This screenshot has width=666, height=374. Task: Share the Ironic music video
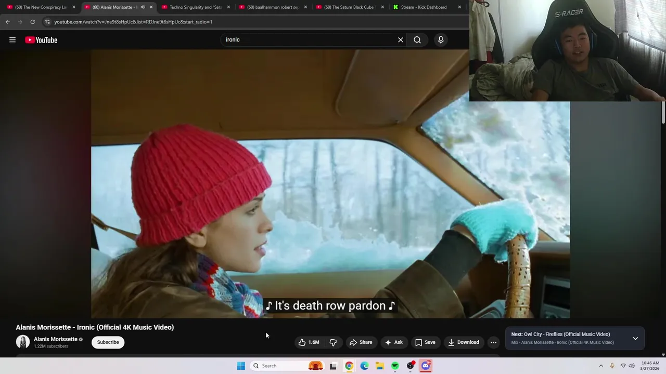click(x=361, y=342)
